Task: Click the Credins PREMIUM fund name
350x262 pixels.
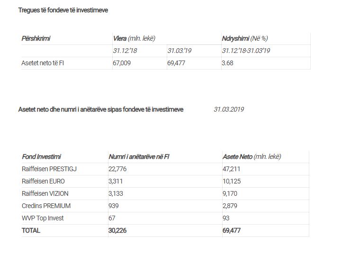Action: point(46,206)
